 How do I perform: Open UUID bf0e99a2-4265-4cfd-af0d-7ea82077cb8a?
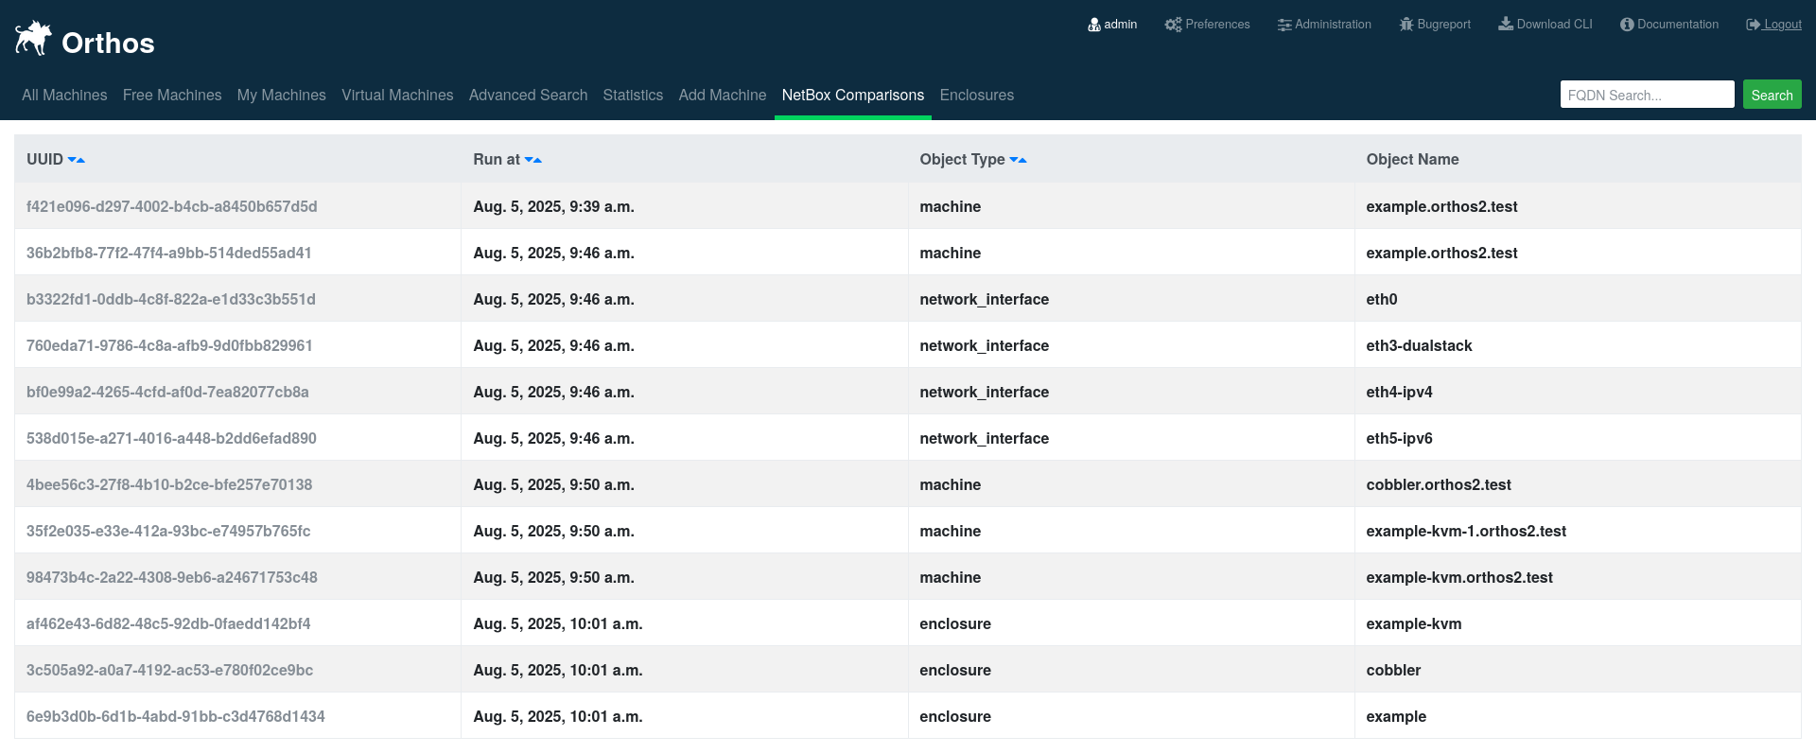167,392
